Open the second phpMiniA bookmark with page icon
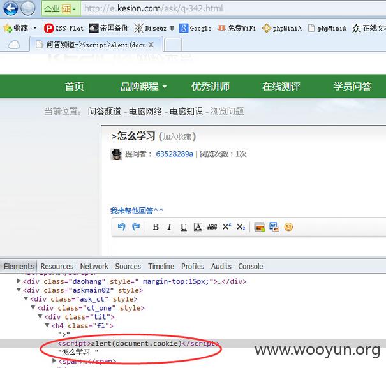Viewport: 386px width, 368px height. pyautogui.click(x=327, y=28)
